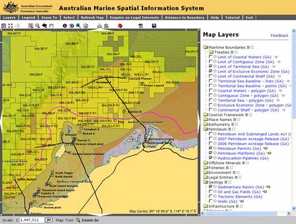This screenshot has height=224, width=296.
Task: Open the Zoom To menu
Action: pyautogui.click(x=49, y=18)
